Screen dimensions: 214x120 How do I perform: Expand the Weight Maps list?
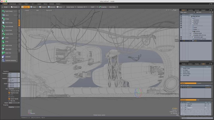pyautogui.click(x=181, y=69)
